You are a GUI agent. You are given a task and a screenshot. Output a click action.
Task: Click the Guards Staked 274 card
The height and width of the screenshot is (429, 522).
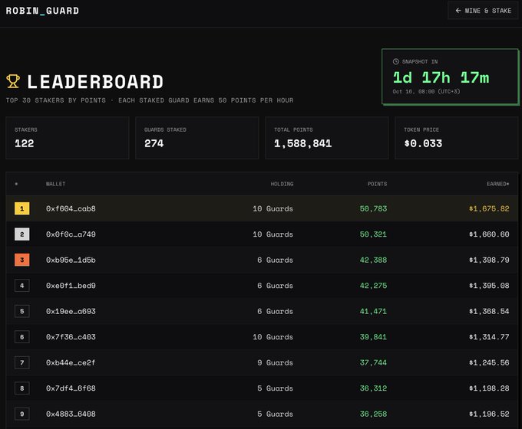197,138
